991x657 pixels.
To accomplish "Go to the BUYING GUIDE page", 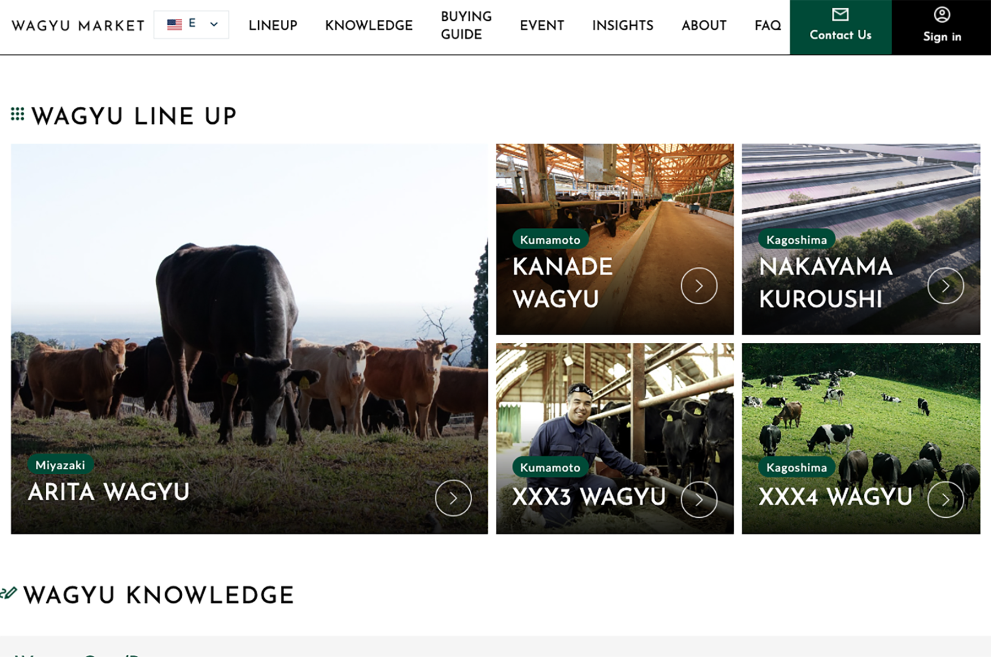I will 466,25.
